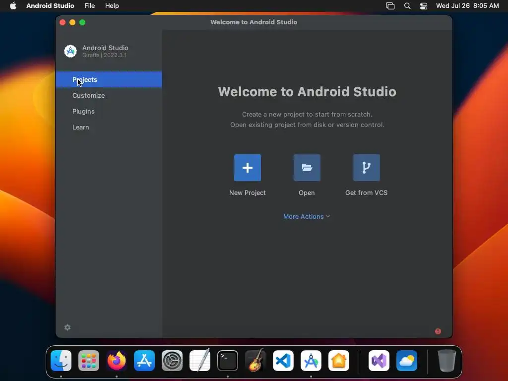Screen dimensions: 508x381
Task: Open Launchpad from the dock
Action: point(89,361)
